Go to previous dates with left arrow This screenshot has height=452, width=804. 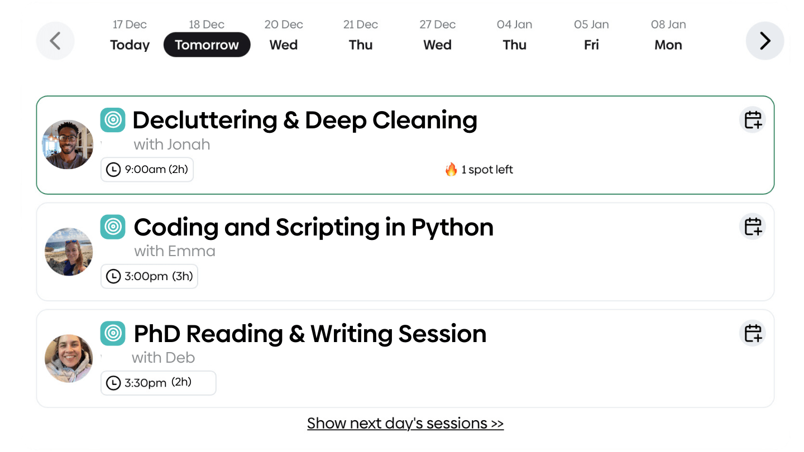coord(55,41)
